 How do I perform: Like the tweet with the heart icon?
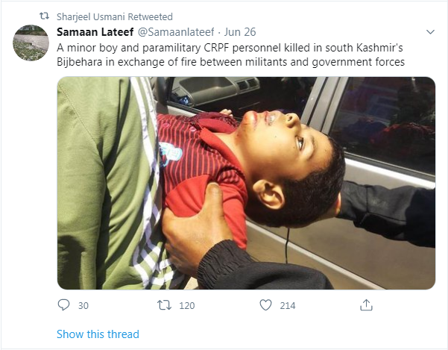coord(265,305)
